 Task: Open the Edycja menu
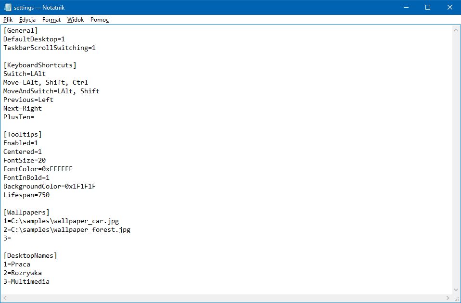pyautogui.click(x=27, y=20)
